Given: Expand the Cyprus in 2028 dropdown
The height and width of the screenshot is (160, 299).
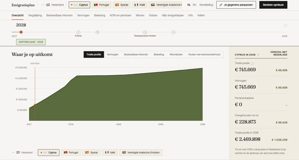Looking at the screenshot, I should (x=247, y=55).
